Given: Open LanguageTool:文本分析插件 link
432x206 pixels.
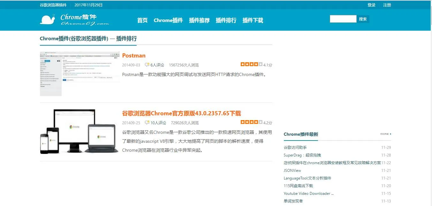Looking at the screenshot, I should click(307, 178).
